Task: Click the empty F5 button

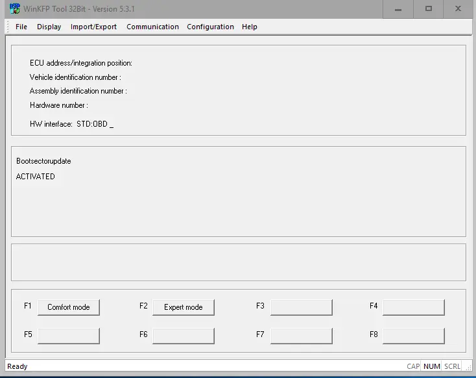Action: [x=69, y=336]
